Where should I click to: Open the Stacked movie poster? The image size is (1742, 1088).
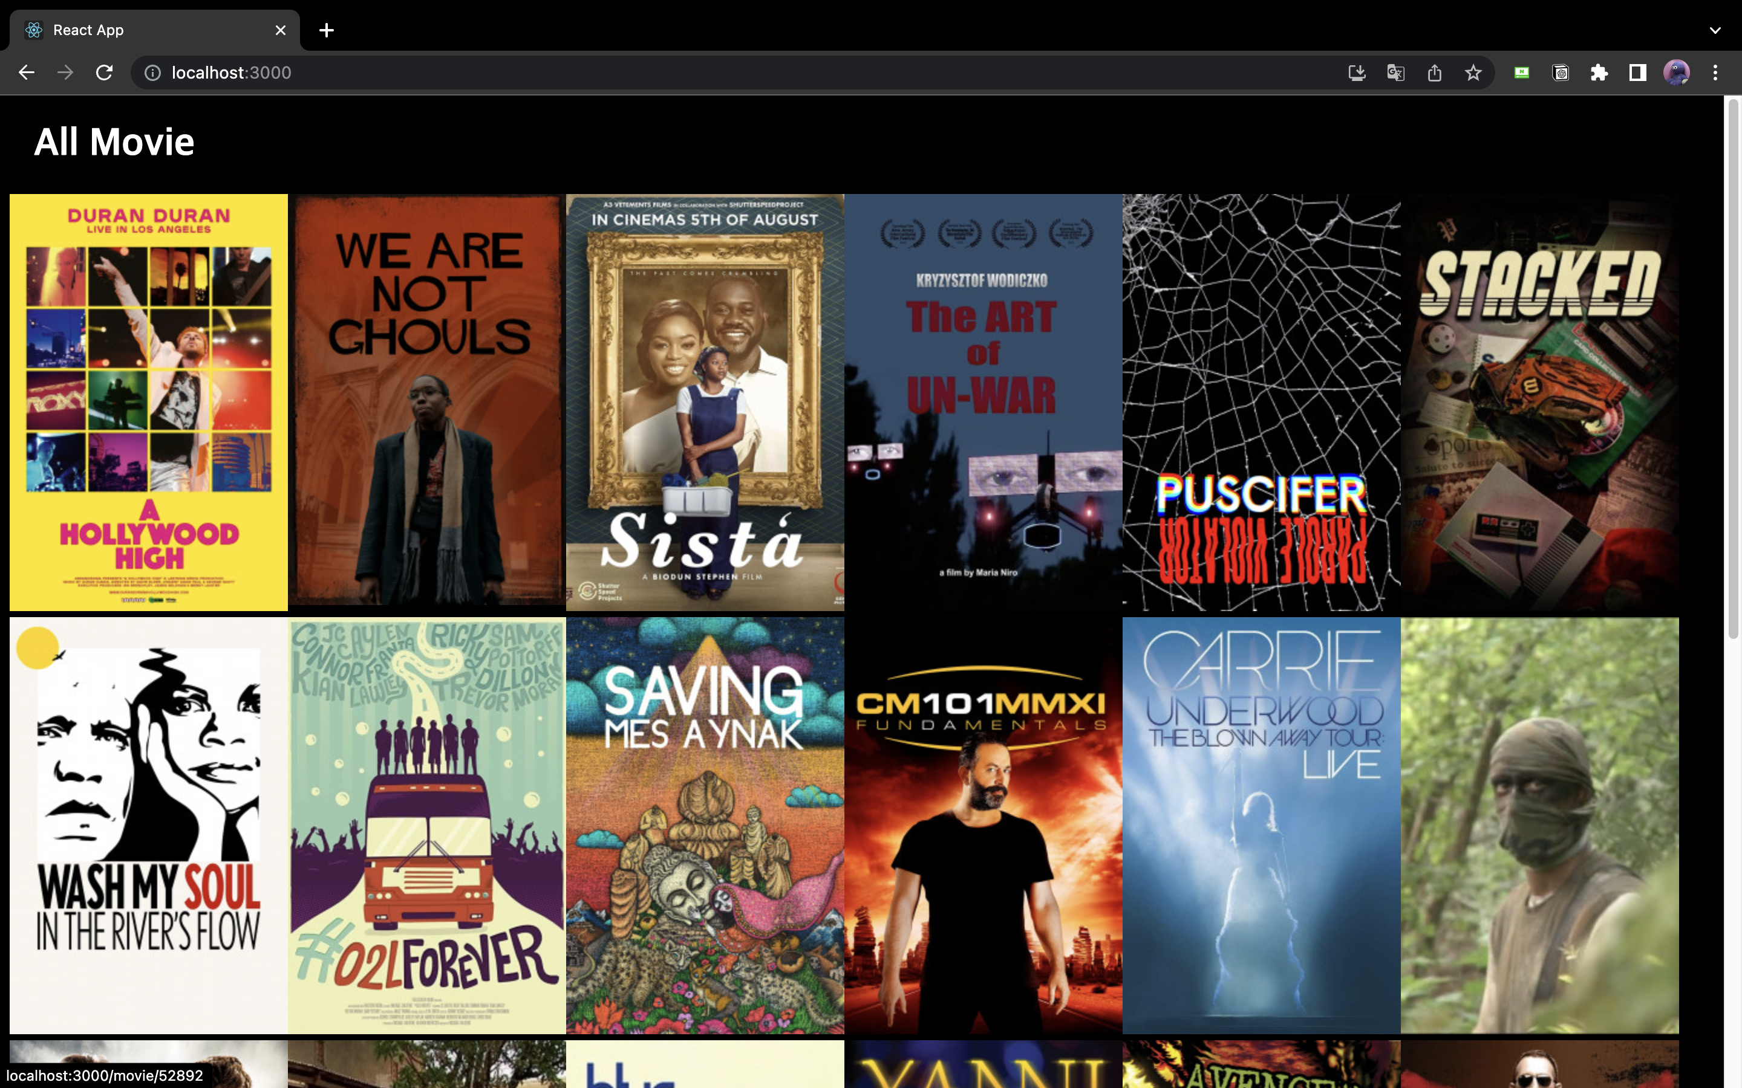pyautogui.click(x=1539, y=401)
